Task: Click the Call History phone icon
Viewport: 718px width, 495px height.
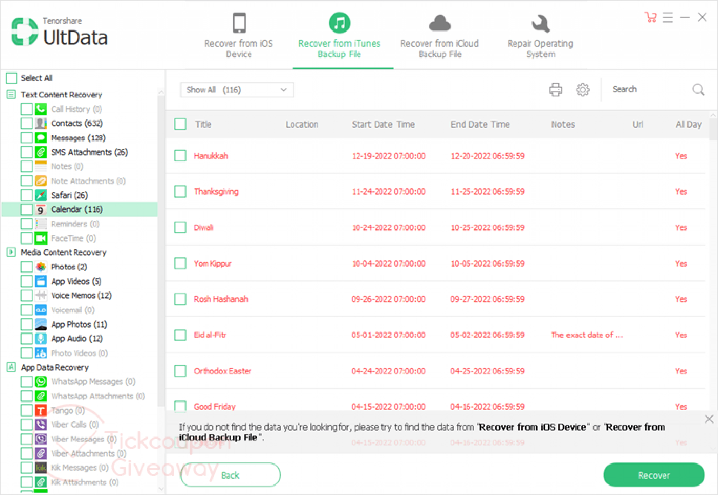Action: tap(41, 109)
